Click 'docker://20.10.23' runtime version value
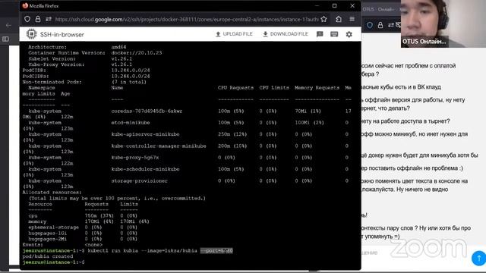 (x=137, y=53)
